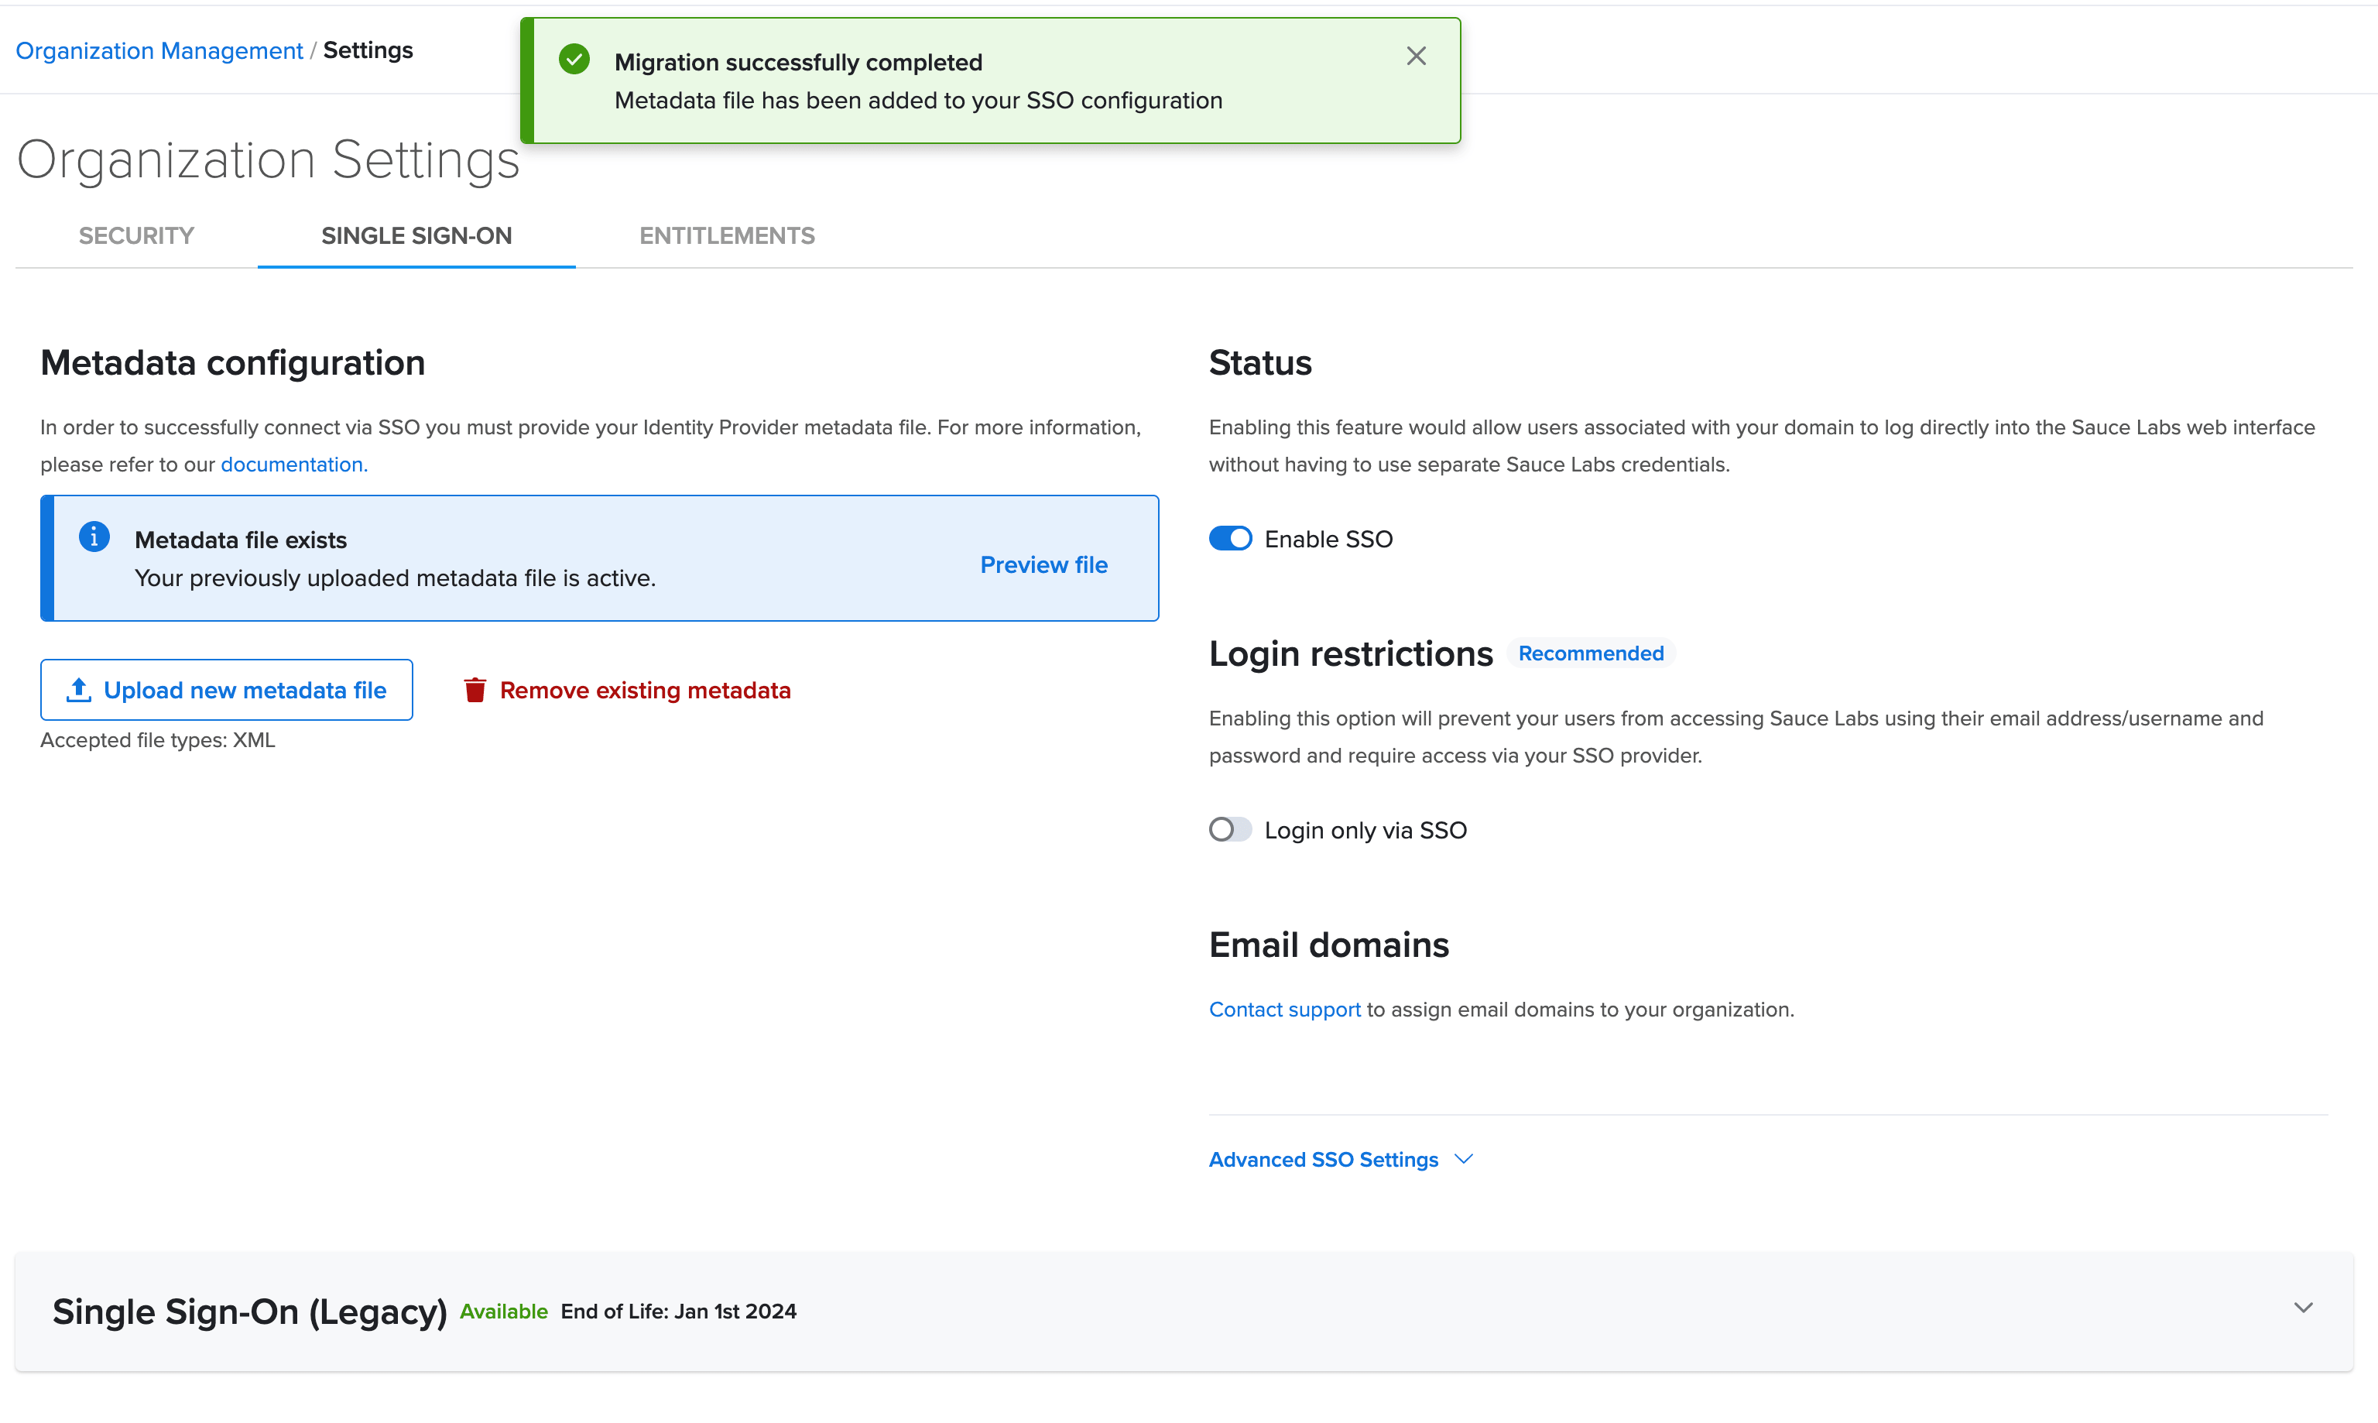Viewport: 2378px width, 1423px height.
Task: Enable the Login only via SSO switch
Action: (1230, 829)
